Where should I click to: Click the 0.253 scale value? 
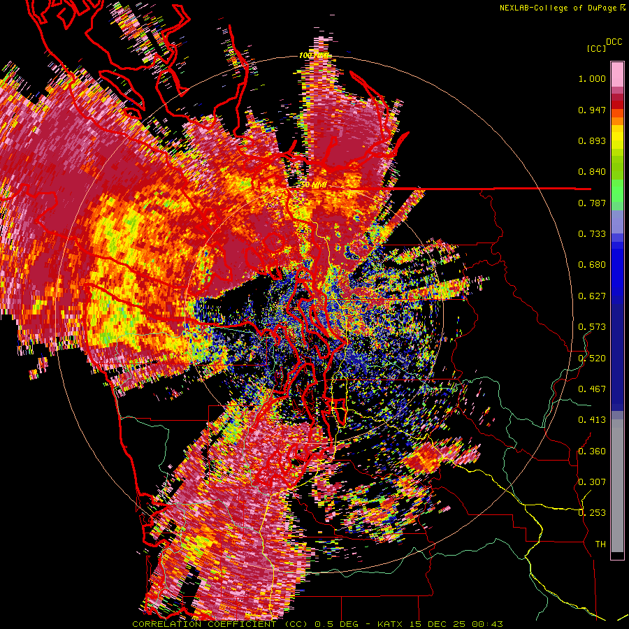[592, 513]
